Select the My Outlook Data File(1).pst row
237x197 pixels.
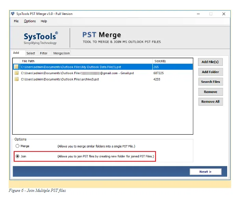(x=103, y=67)
